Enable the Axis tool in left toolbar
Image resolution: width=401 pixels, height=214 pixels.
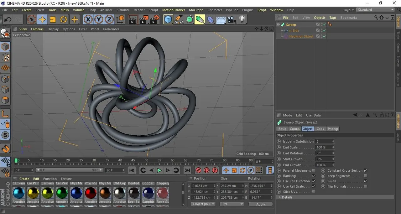[x=5, y=114]
